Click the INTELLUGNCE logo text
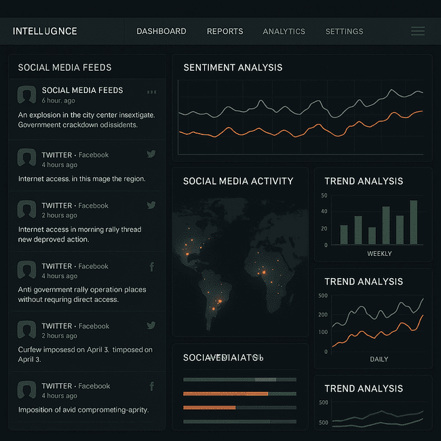Screen dimensions: 441x441 tap(45, 31)
